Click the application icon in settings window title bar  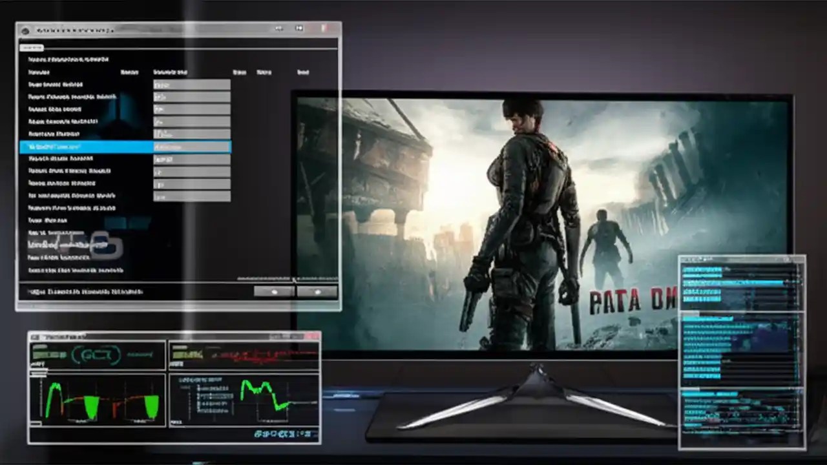[x=24, y=30]
